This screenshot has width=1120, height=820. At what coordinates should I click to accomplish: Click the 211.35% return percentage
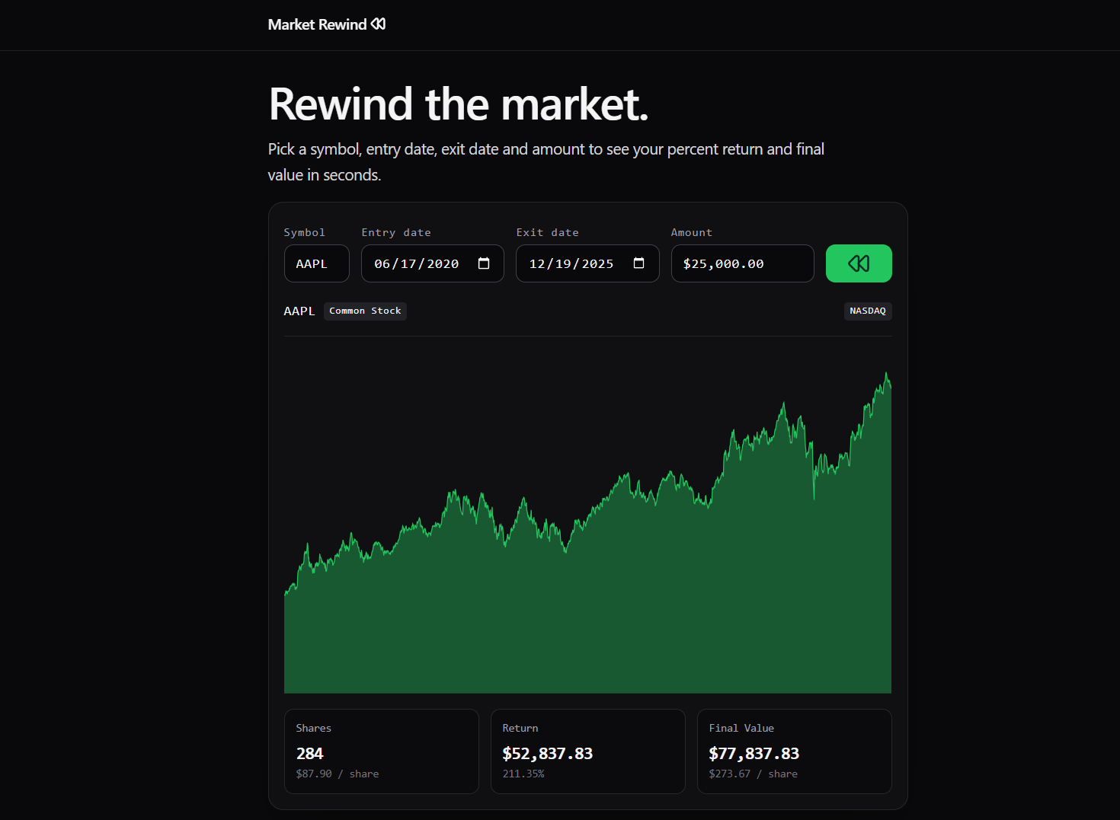[x=523, y=773]
